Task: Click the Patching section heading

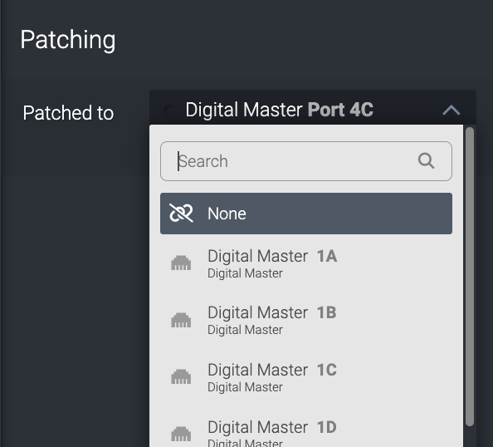Action: point(68,40)
